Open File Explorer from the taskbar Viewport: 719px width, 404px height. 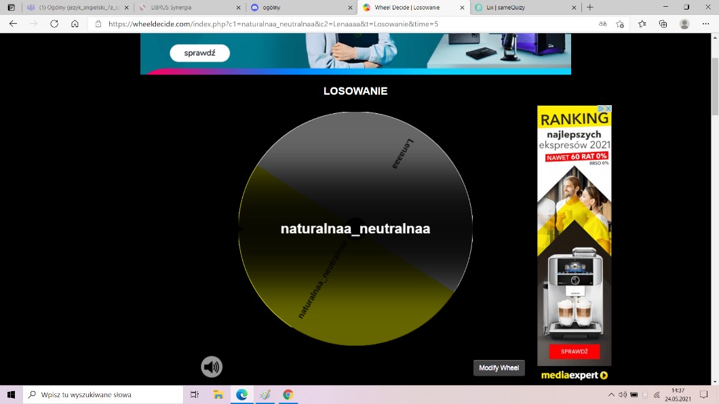(218, 395)
